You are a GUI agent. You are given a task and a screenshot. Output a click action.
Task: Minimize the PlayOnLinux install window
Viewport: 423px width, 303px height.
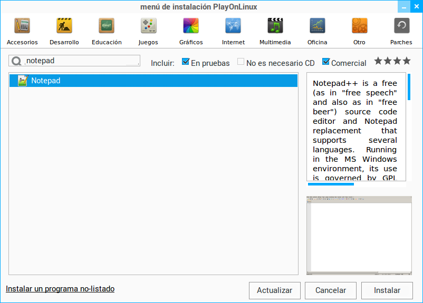404,7
